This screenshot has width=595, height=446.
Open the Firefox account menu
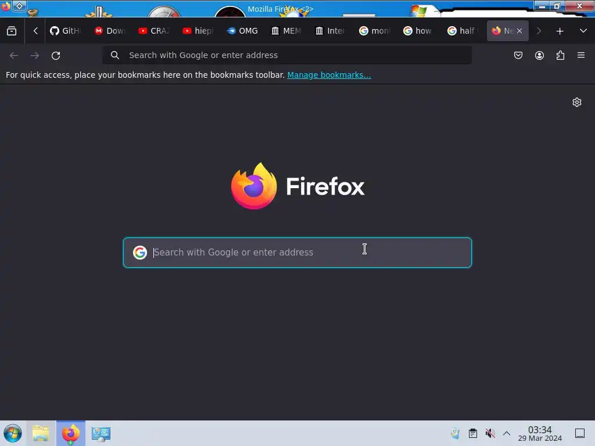click(539, 55)
